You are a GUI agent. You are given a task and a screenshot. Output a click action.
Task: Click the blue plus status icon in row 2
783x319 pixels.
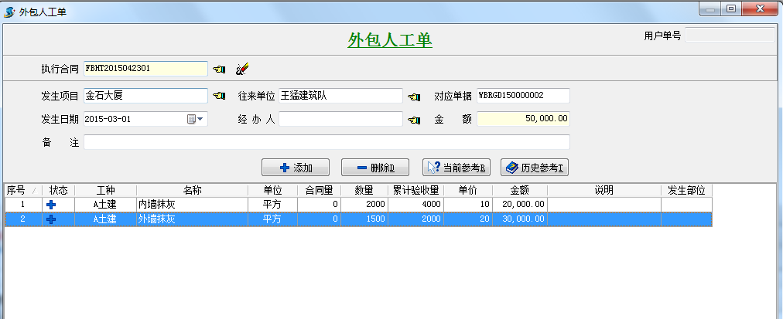[x=52, y=219]
